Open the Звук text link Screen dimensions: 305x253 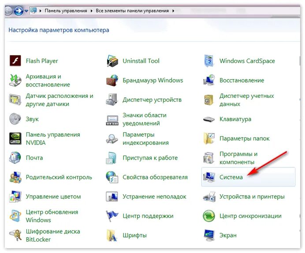[x=32, y=119]
